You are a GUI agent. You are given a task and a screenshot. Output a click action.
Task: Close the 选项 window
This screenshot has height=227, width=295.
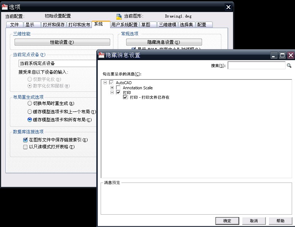(228, 7)
